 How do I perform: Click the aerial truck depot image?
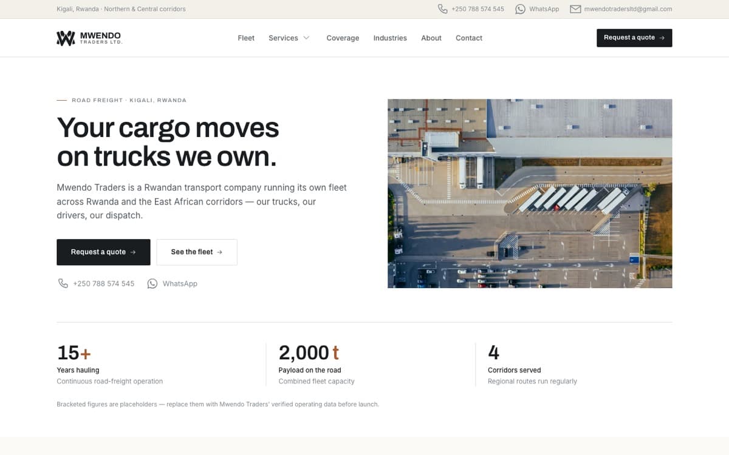click(530, 194)
